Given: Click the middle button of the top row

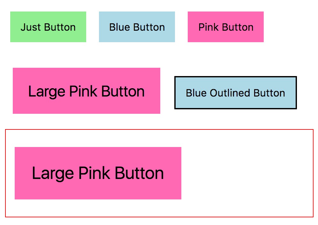Looking at the screenshot, I should point(137,27).
